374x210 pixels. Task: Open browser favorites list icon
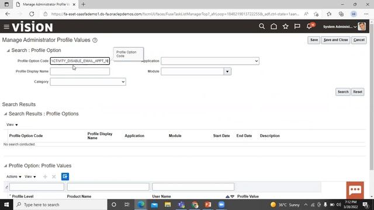coord(329,14)
